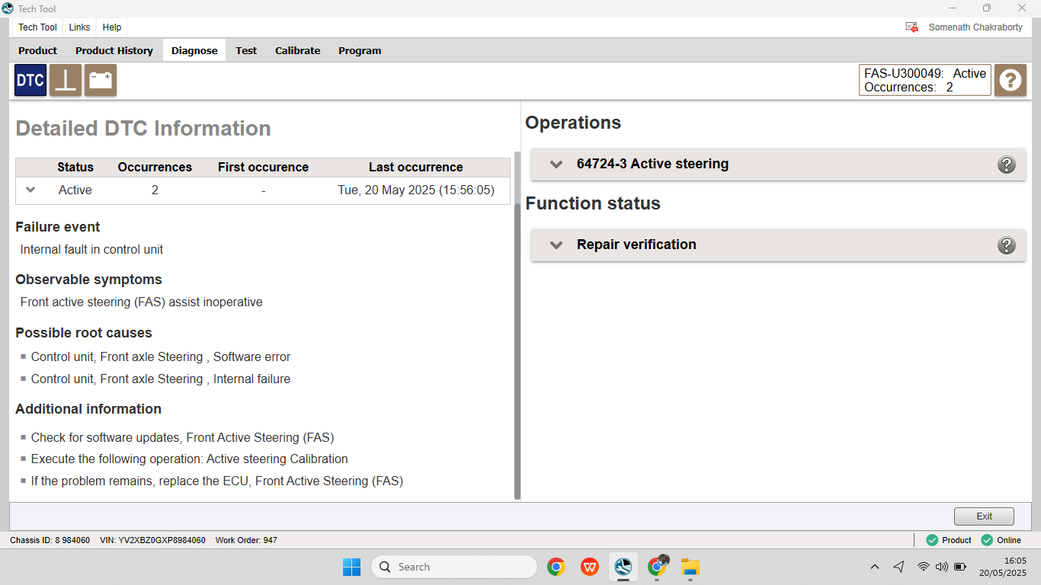
Task: Expand the 64724-3 Active steering operation
Action: coord(556,165)
